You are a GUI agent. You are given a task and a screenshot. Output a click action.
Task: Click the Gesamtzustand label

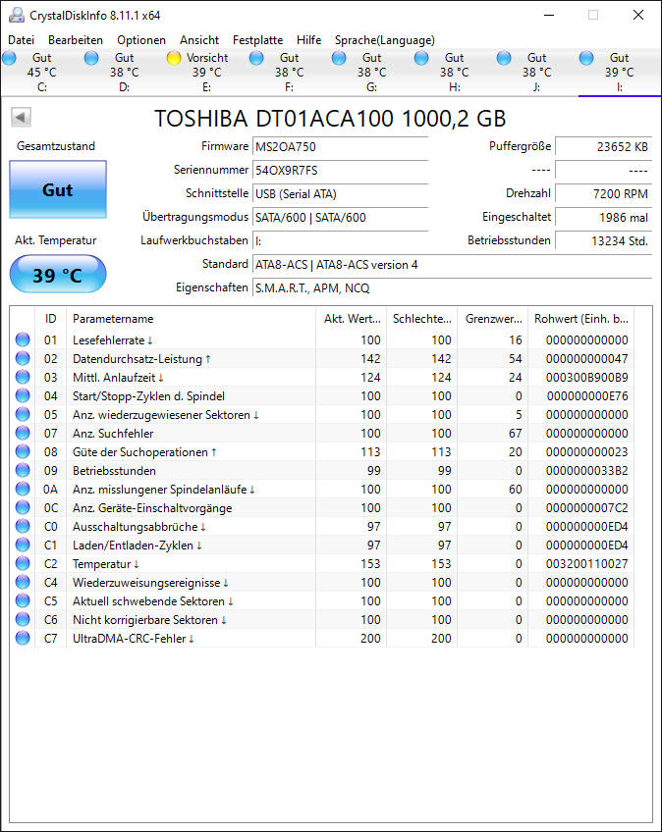(x=56, y=146)
